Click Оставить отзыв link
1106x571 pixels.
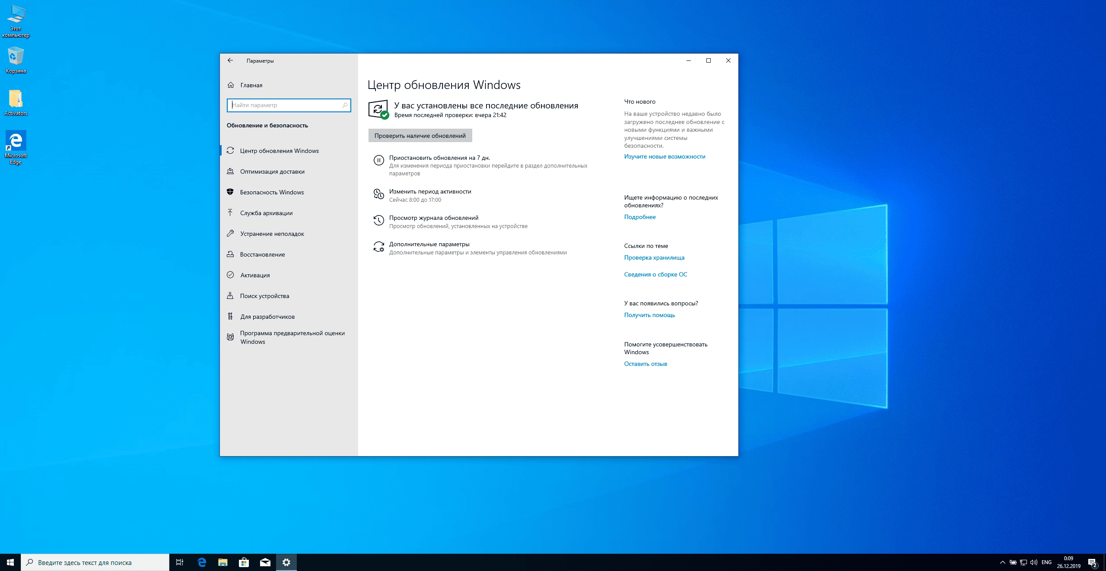click(645, 364)
